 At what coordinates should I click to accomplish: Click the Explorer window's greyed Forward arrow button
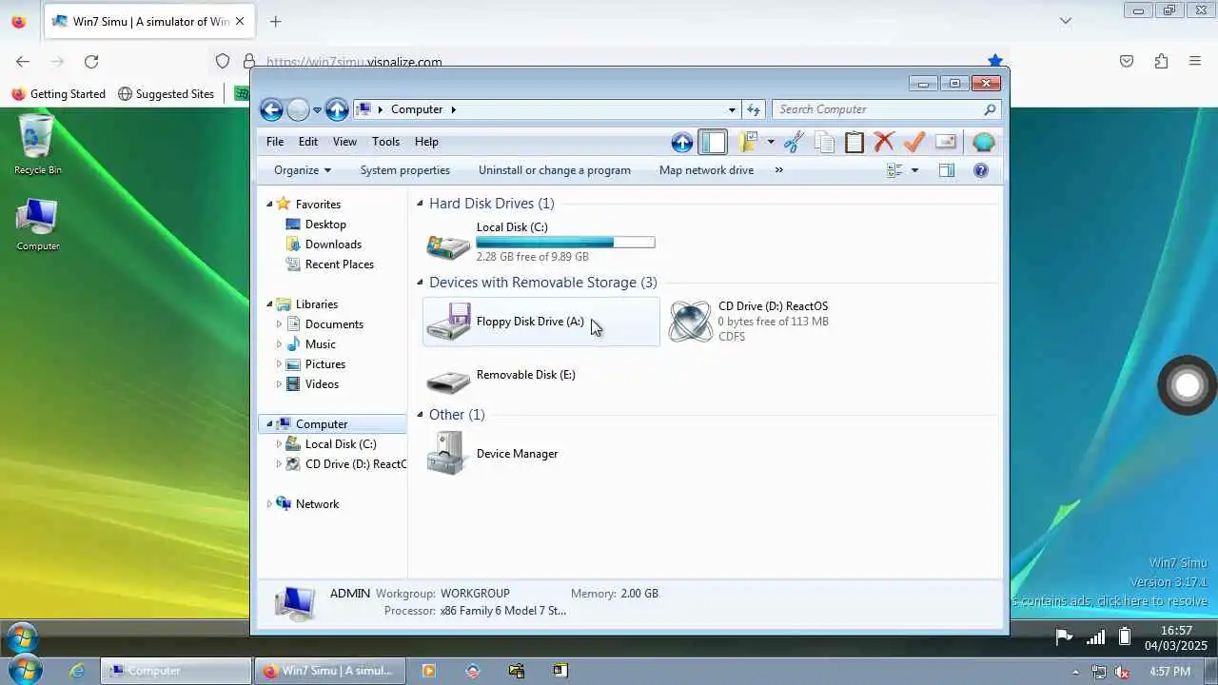pos(298,109)
